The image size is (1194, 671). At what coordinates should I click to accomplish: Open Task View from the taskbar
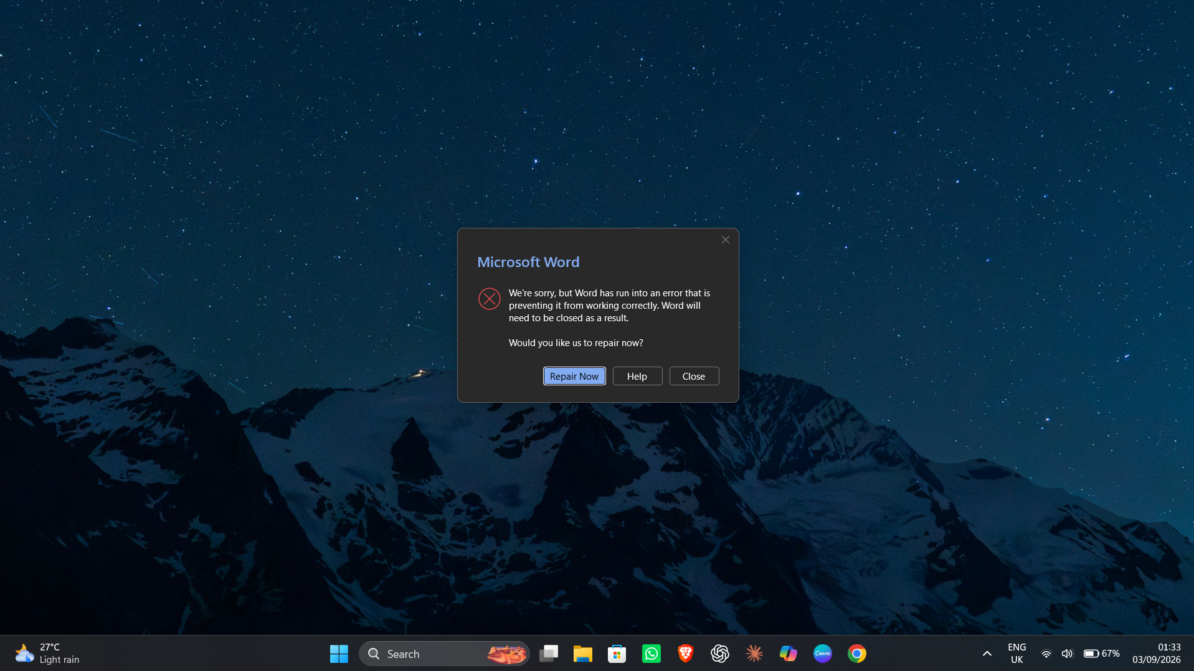click(549, 654)
